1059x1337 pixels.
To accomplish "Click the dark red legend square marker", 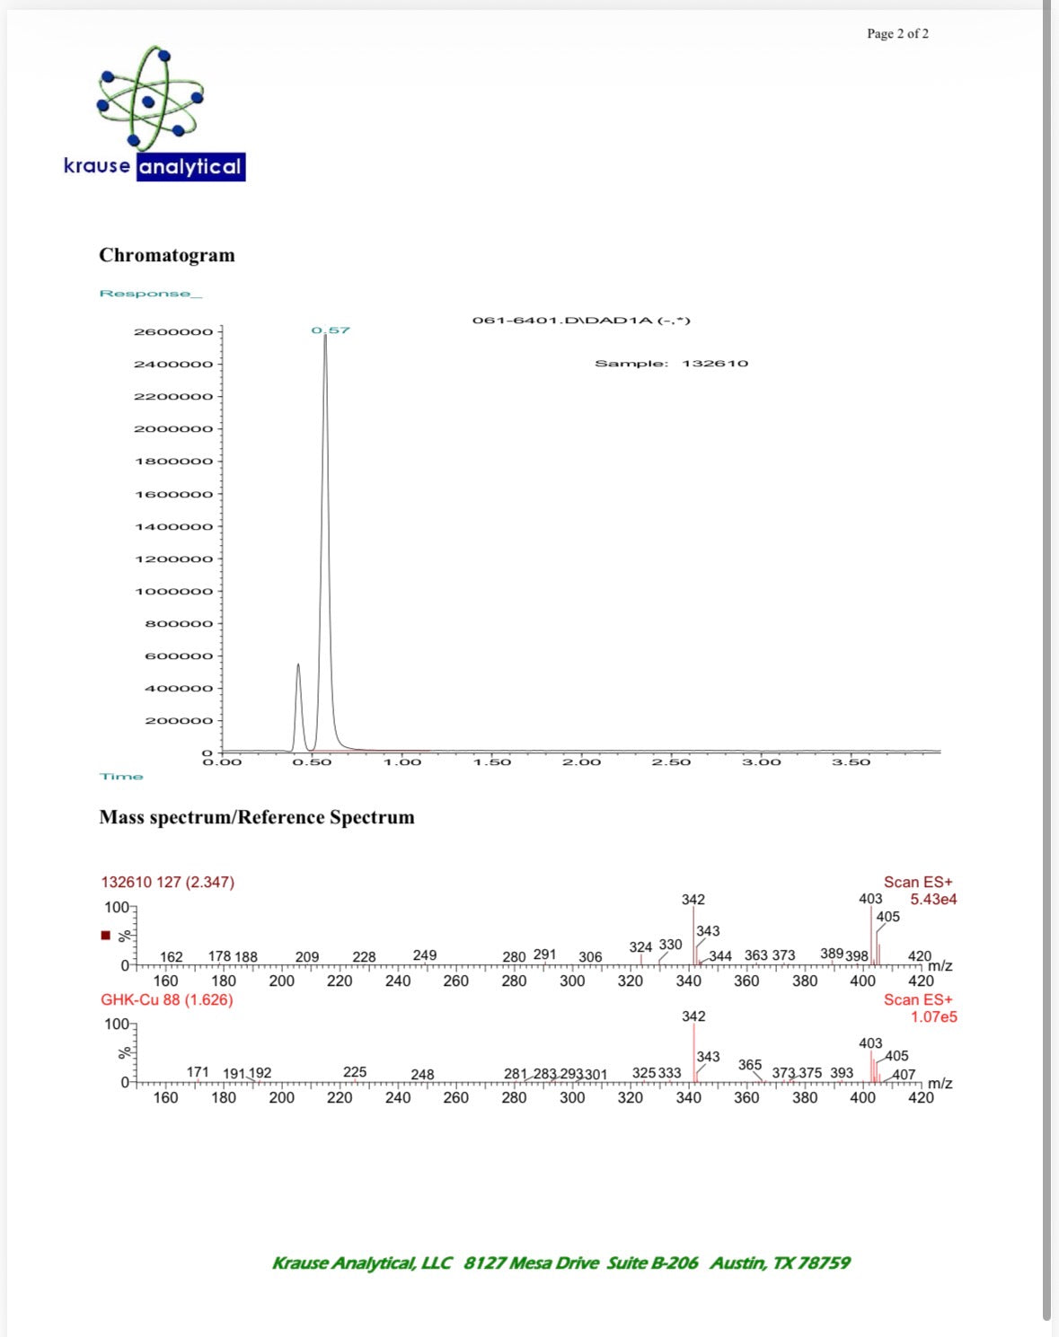I will tap(106, 935).
